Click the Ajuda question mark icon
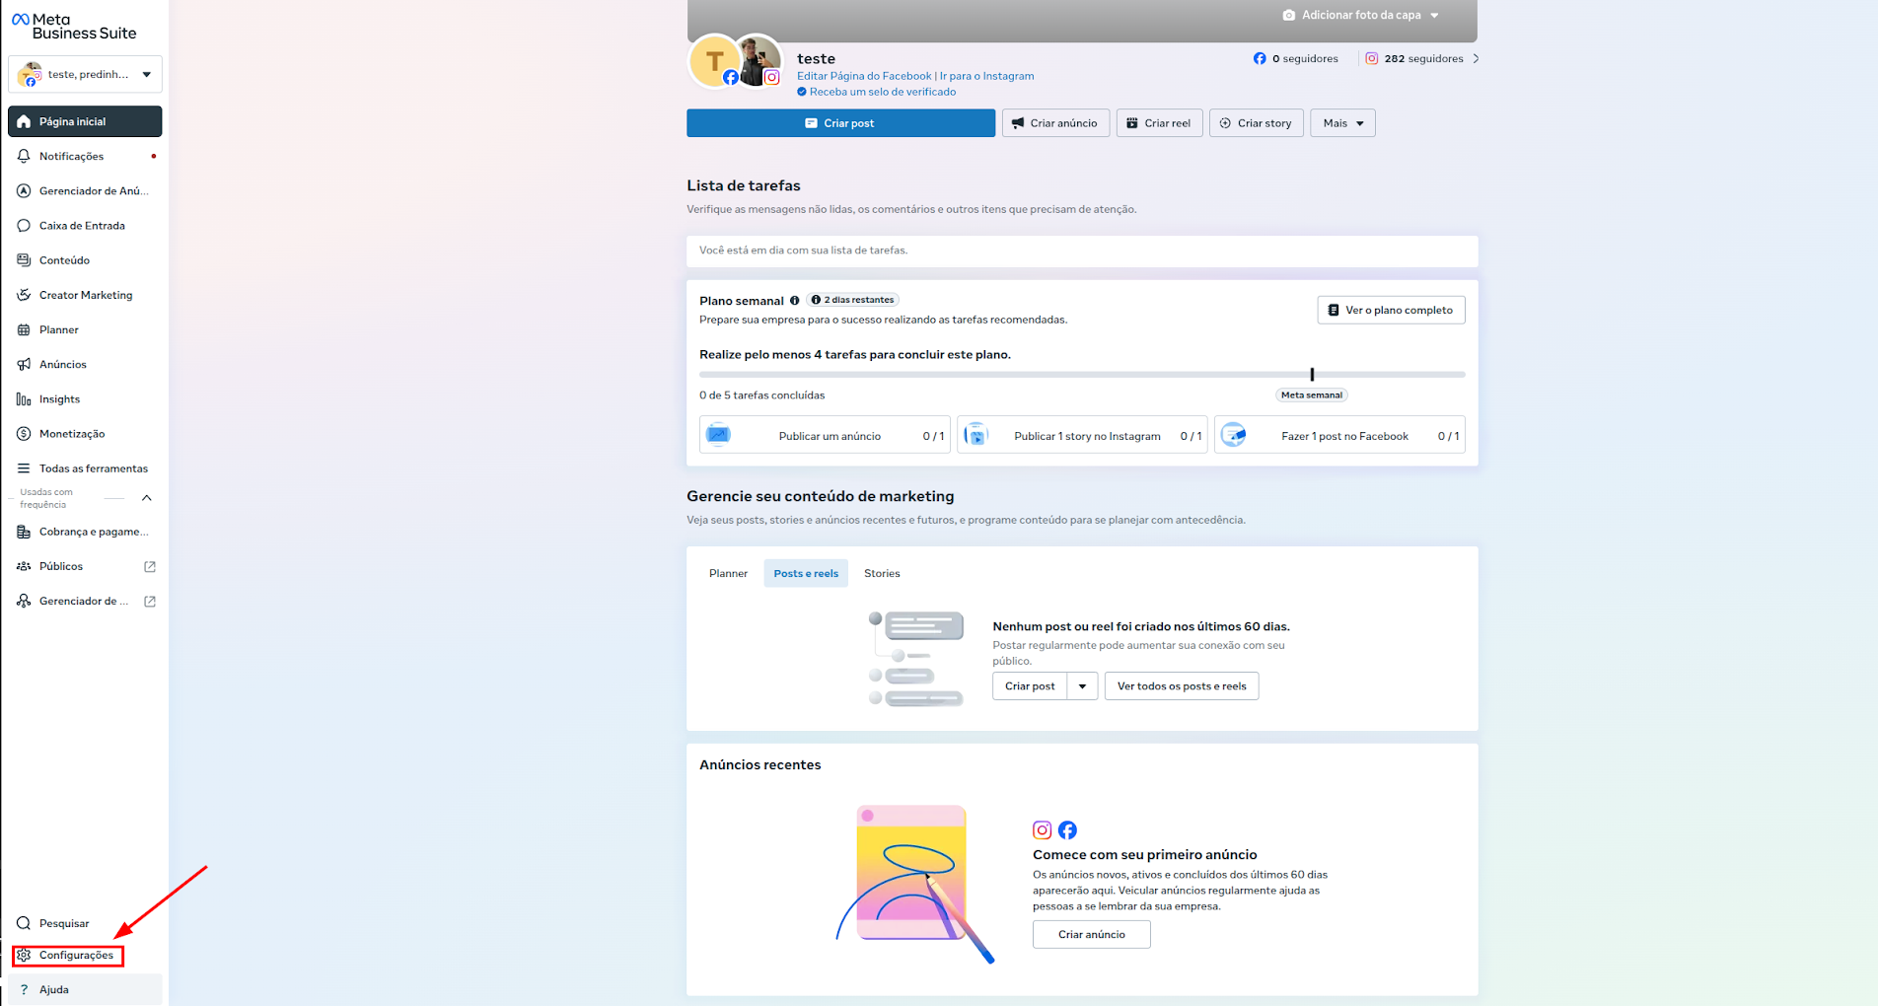1878x1006 pixels. 24,989
